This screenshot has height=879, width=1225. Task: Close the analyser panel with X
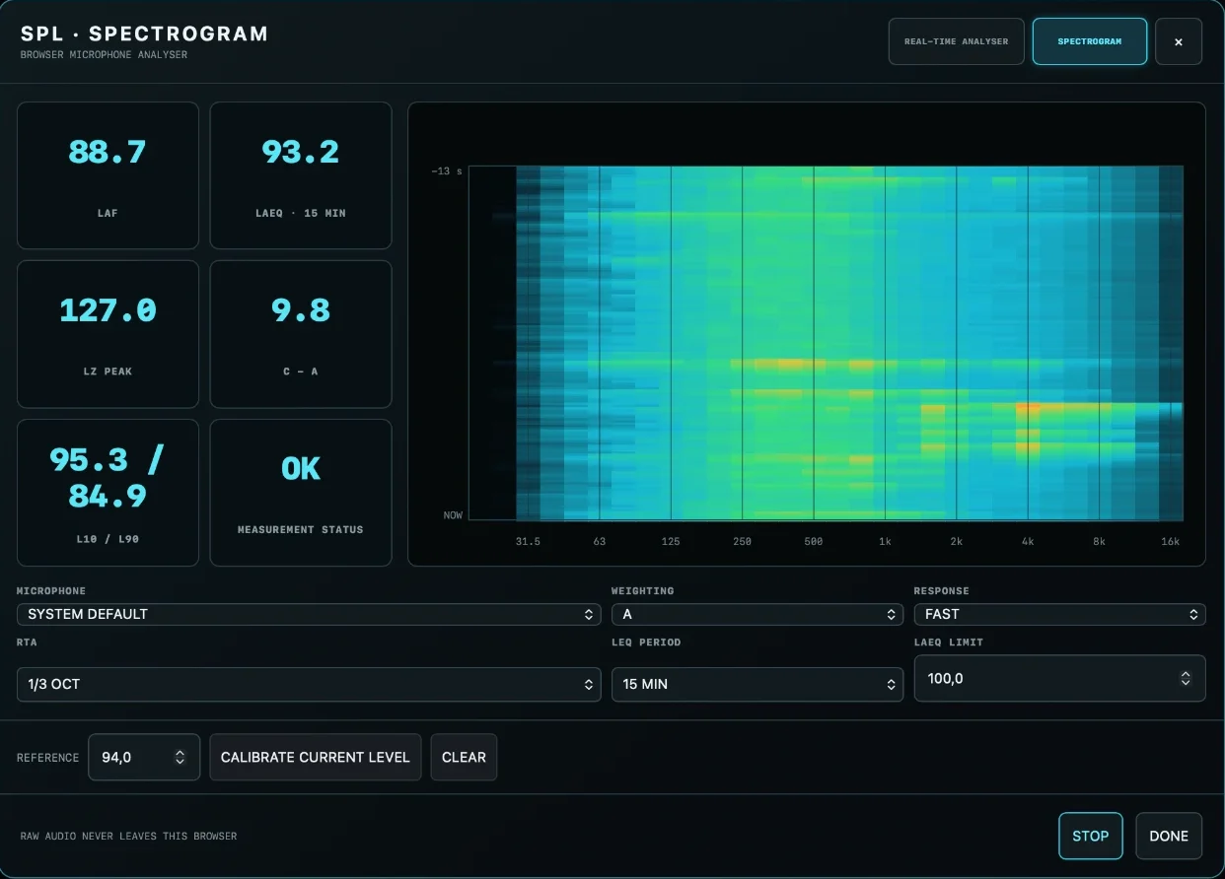[1179, 41]
